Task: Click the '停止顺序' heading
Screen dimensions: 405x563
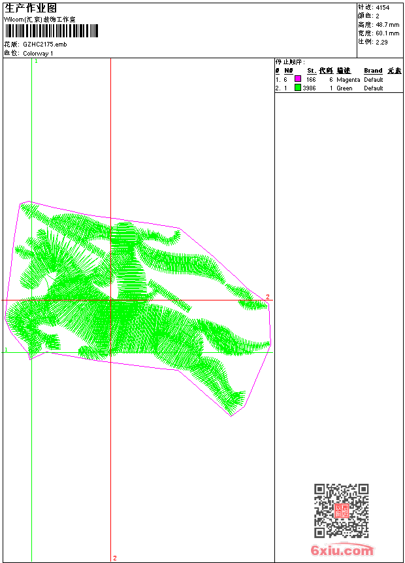Action: [x=289, y=62]
